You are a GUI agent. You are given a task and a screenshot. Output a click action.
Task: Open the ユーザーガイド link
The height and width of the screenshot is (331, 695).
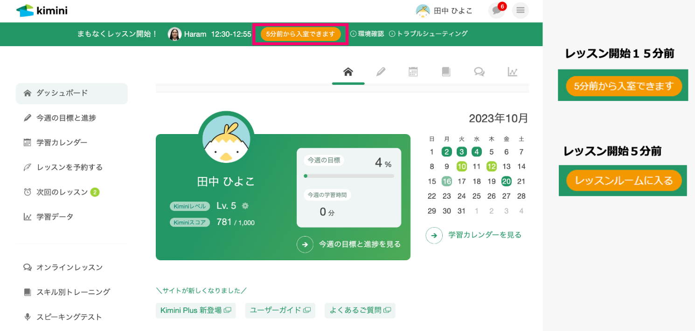pyautogui.click(x=280, y=311)
